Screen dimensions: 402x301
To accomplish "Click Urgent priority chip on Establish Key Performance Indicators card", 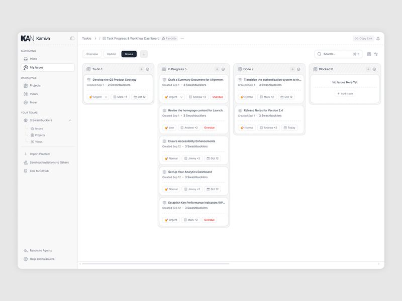I will 171,220.
